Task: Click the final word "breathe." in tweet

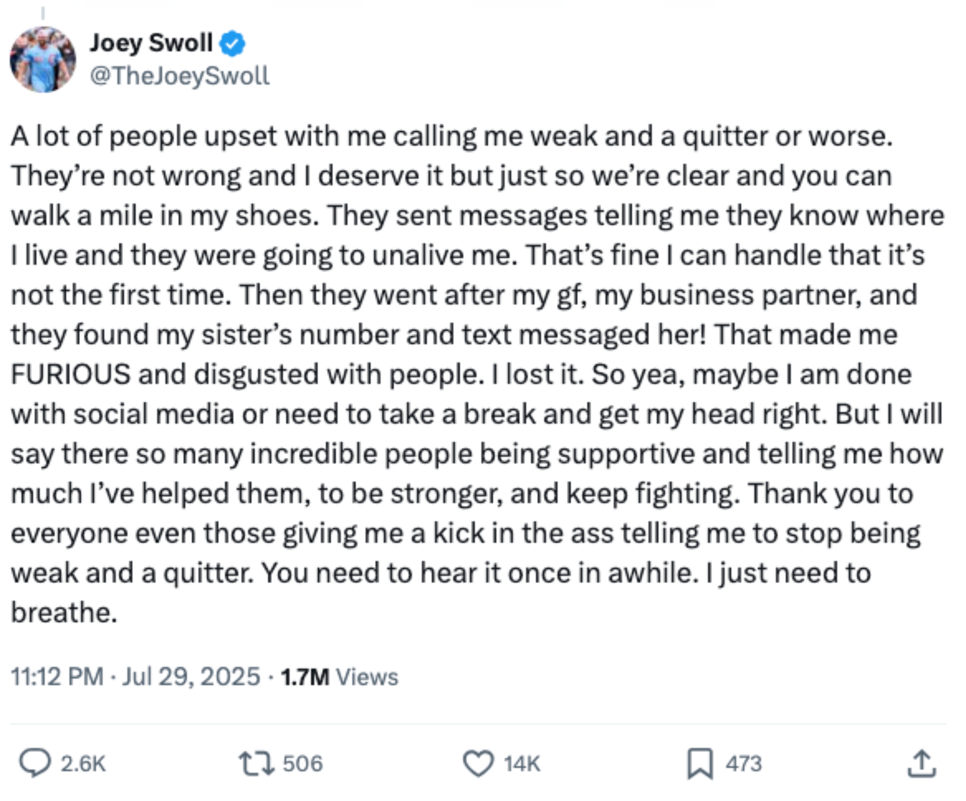Action: (64, 613)
